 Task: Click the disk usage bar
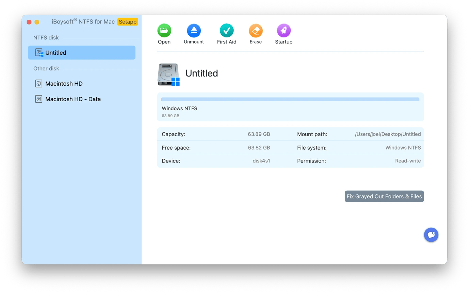(x=290, y=99)
